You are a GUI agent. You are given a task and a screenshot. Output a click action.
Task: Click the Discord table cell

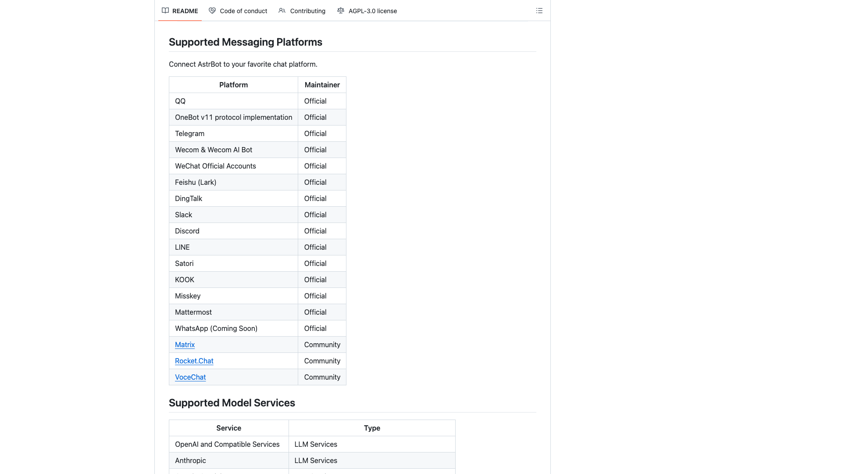[233, 231]
